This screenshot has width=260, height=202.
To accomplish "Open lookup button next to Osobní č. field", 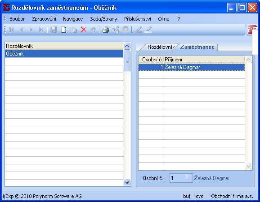I will coord(188,178).
